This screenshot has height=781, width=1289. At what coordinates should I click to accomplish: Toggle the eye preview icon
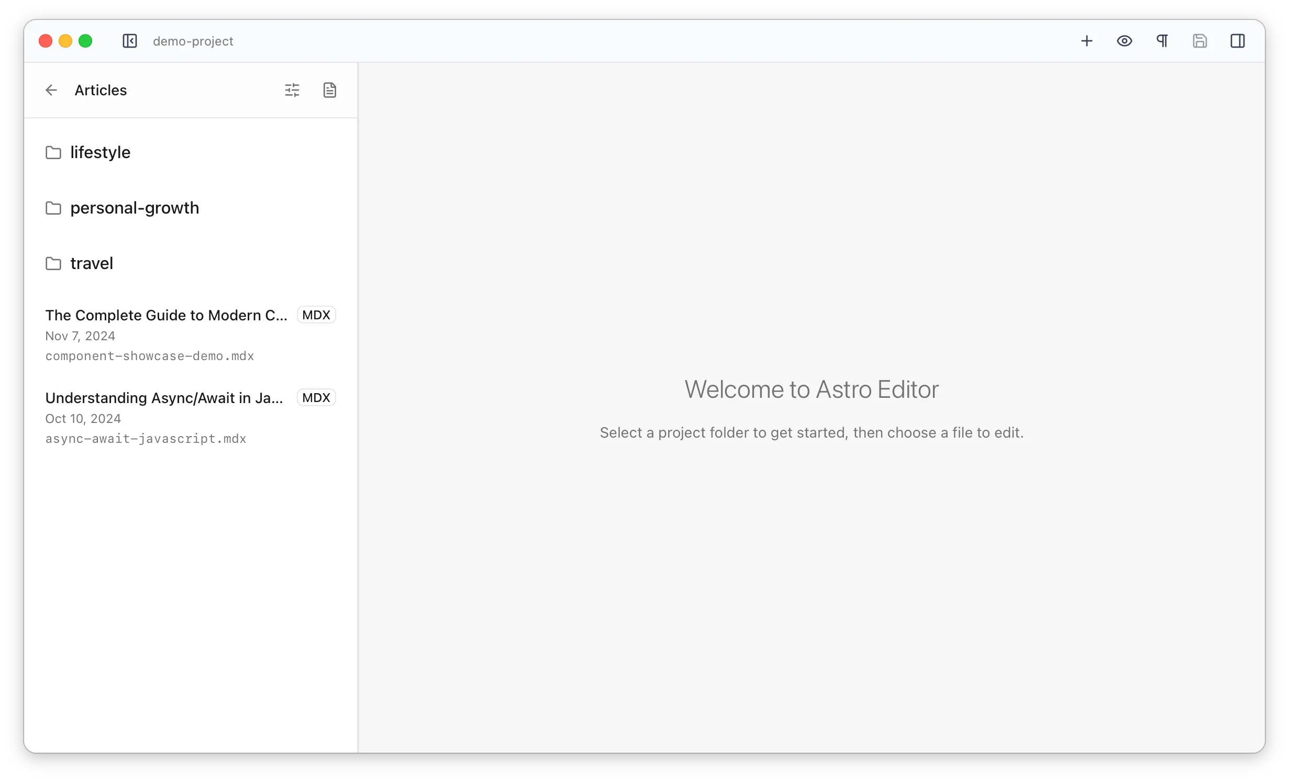coord(1125,41)
